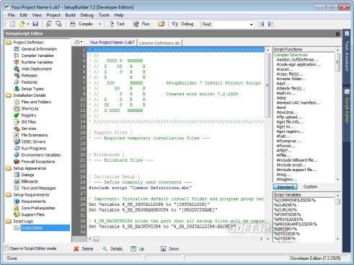Select the Custom functions tab button
The image size is (354, 265).
(310, 187)
